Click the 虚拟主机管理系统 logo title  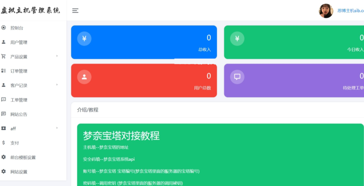pyautogui.click(x=30, y=10)
